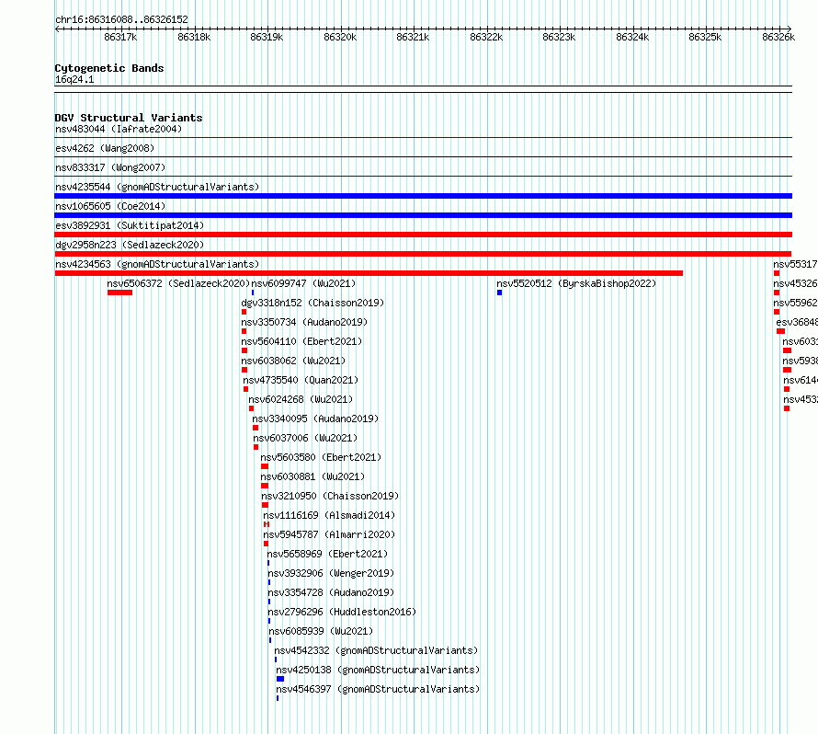Select the blue bar under nsv1065605 (Coe2014)
Screen dimensions: 818x734
[423, 215]
